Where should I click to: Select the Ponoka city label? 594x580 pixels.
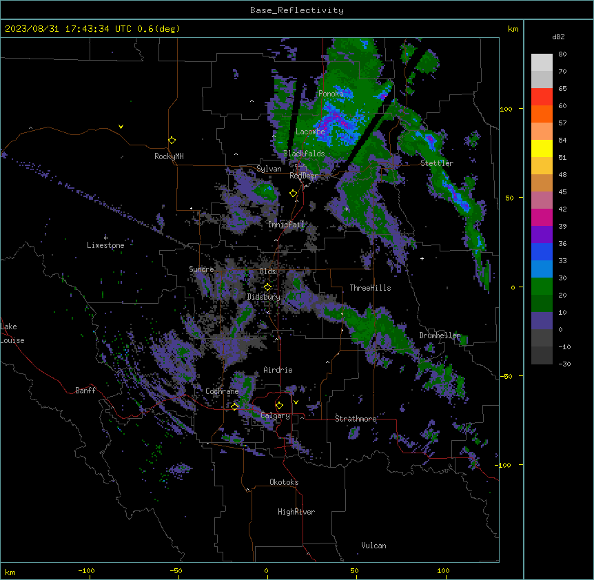[331, 94]
